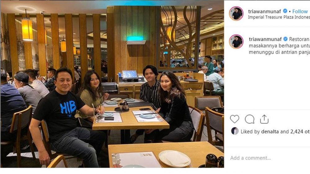Click the "Liked by" text label
This screenshot has height=174, width=310.
[x=250, y=132]
